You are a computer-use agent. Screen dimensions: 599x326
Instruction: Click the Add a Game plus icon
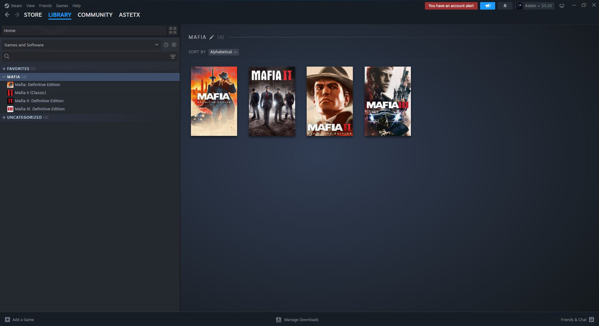7,319
